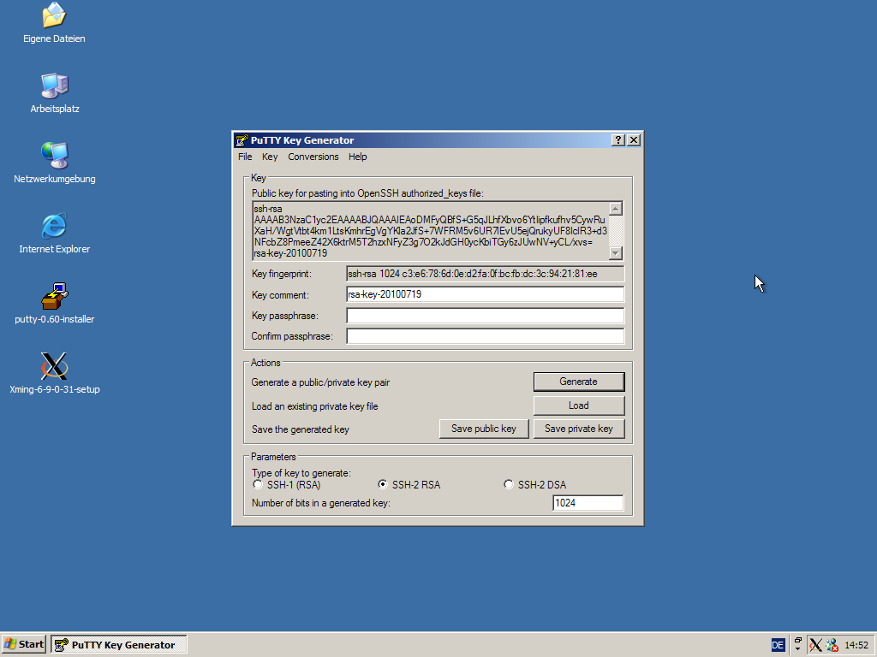Open the Windows Start menu
This screenshot has height=657, width=877.
click(x=24, y=645)
